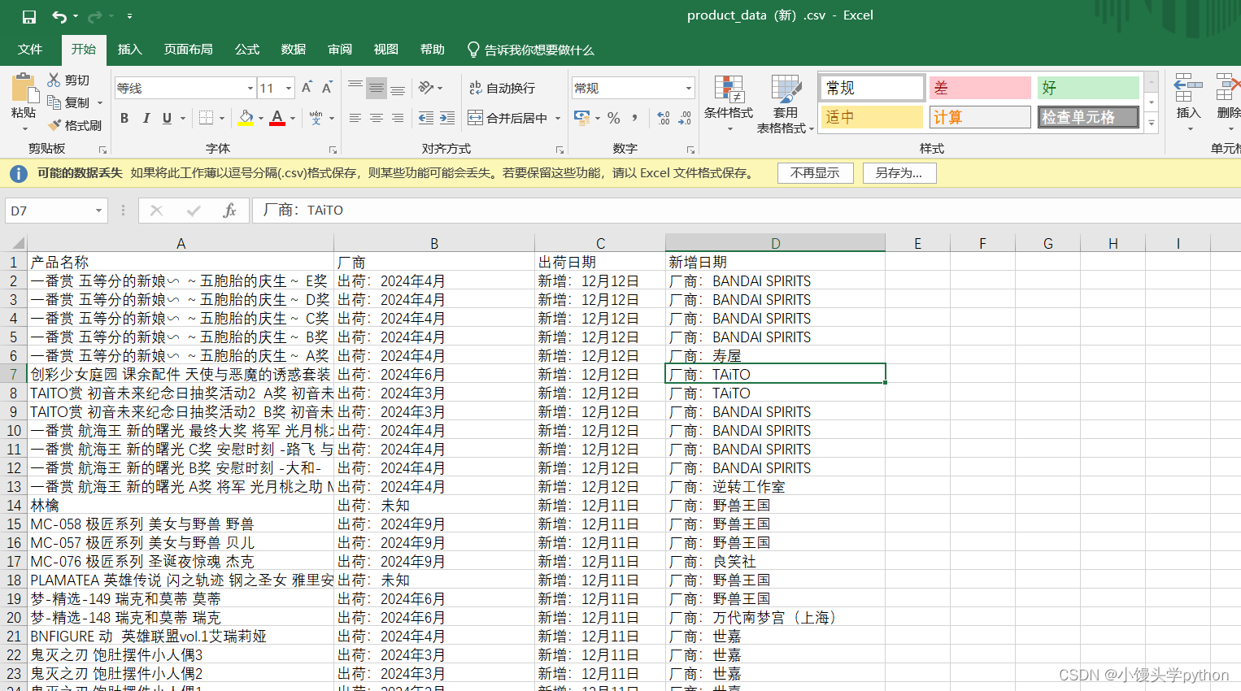Click the Font Color A icon
This screenshot has height=691, width=1241.
[277, 118]
